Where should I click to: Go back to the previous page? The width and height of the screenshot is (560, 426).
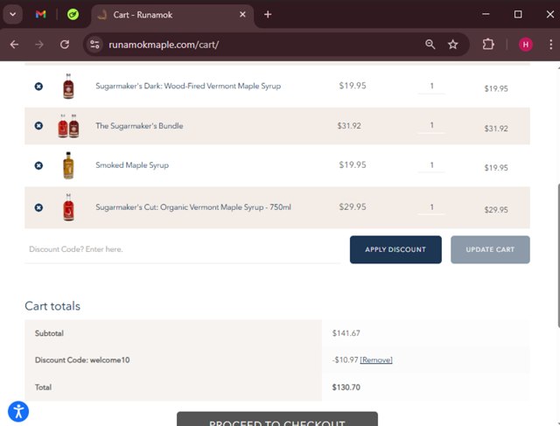point(14,45)
